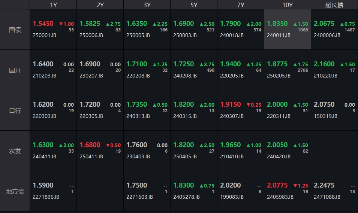Select the 国债 row label
The height and width of the screenshot is (213, 358).
click(15, 30)
